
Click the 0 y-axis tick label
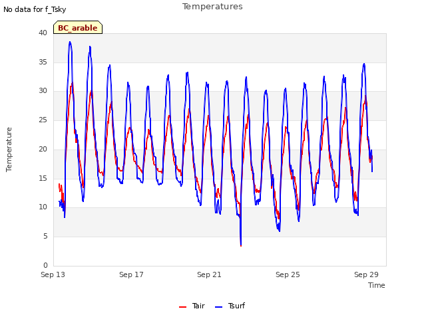click(45, 265)
